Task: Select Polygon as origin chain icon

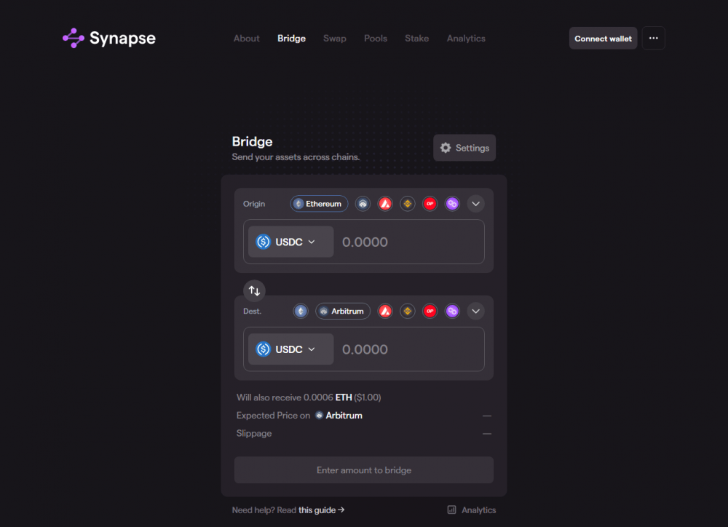Action: [452, 204]
